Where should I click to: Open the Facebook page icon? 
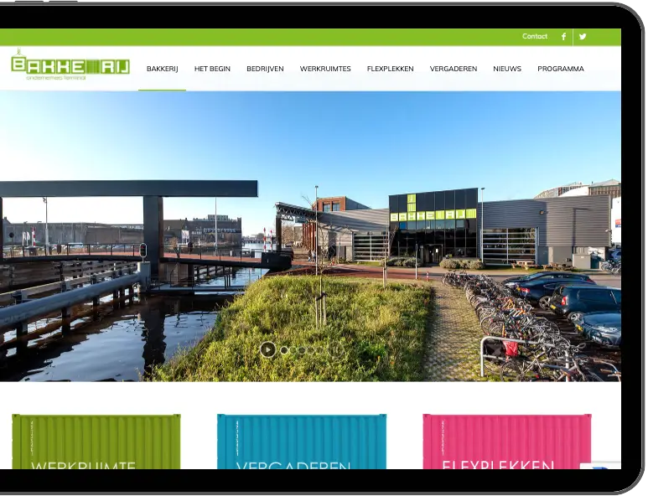pyautogui.click(x=563, y=37)
